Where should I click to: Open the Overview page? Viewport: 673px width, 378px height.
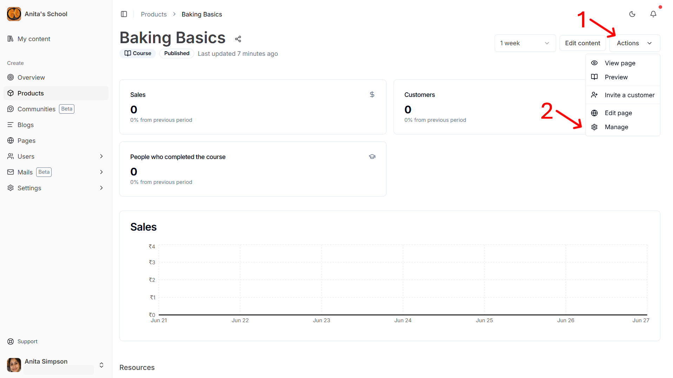56,78
